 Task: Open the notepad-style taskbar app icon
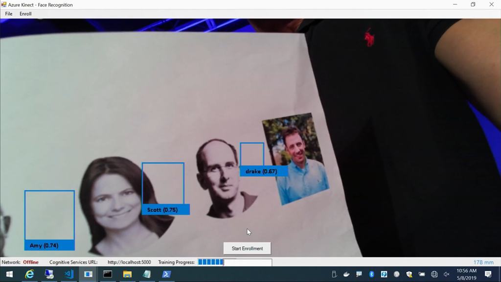pos(147,274)
